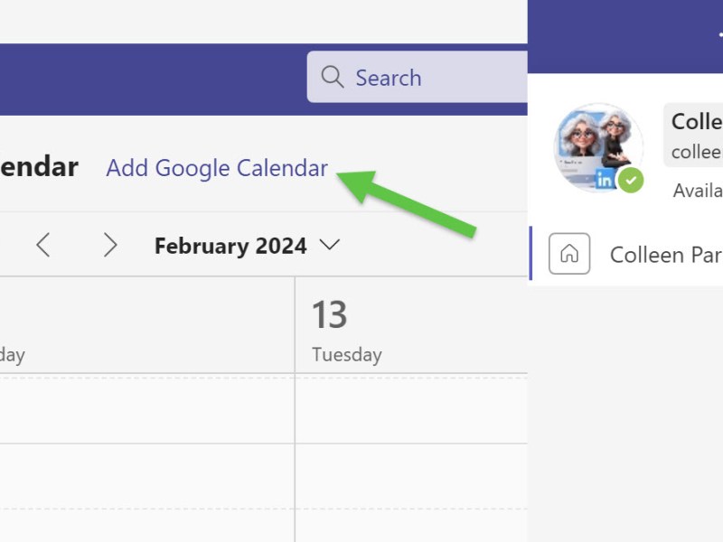Open the Calendar view header
The width and height of the screenshot is (723, 542).
[x=38, y=167]
